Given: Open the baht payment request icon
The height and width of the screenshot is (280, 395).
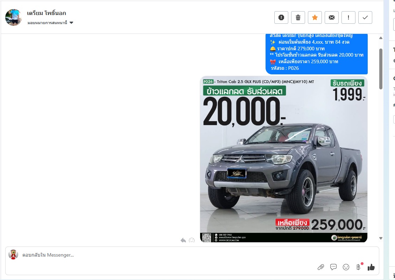Looking at the screenshot, I should point(359,267).
